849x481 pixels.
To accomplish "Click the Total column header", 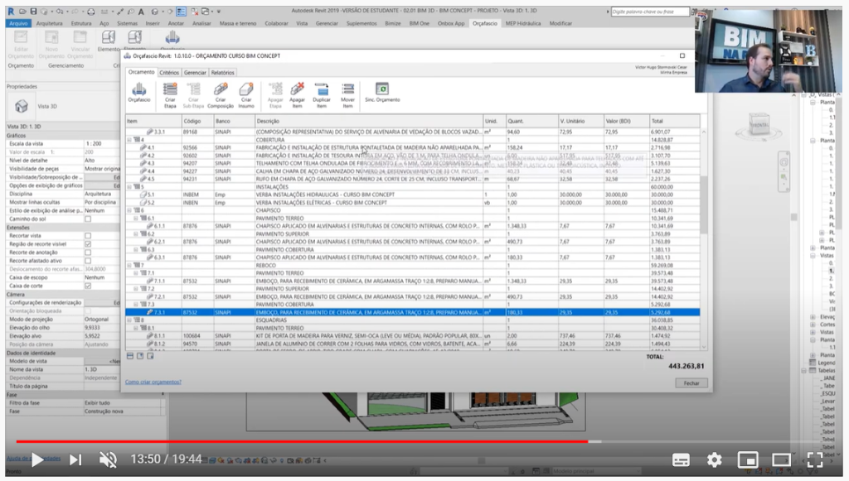I will 674,121.
